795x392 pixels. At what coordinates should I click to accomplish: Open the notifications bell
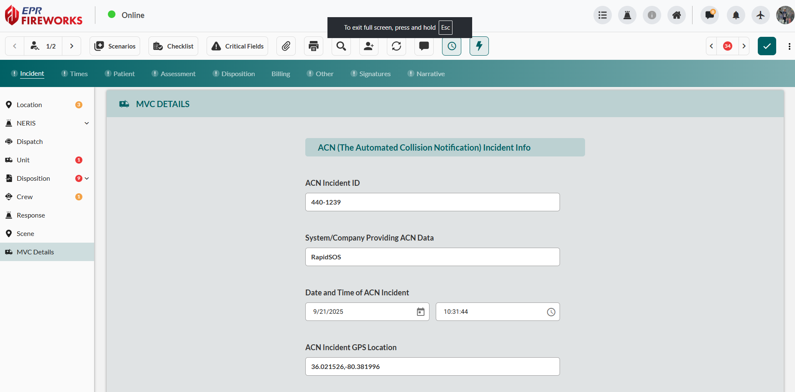click(736, 15)
